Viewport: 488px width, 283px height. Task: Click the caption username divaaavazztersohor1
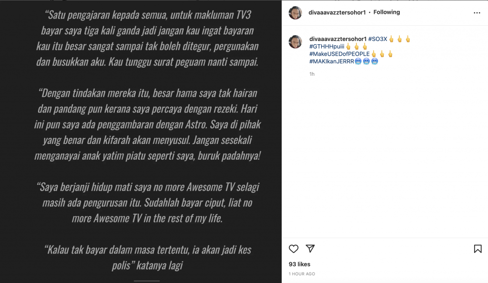[x=338, y=39]
